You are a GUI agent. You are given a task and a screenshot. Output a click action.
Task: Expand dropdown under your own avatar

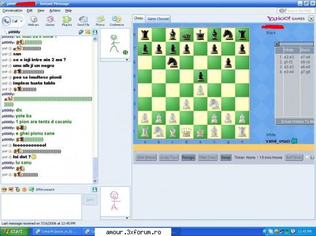pyautogui.click(x=127, y=218)
